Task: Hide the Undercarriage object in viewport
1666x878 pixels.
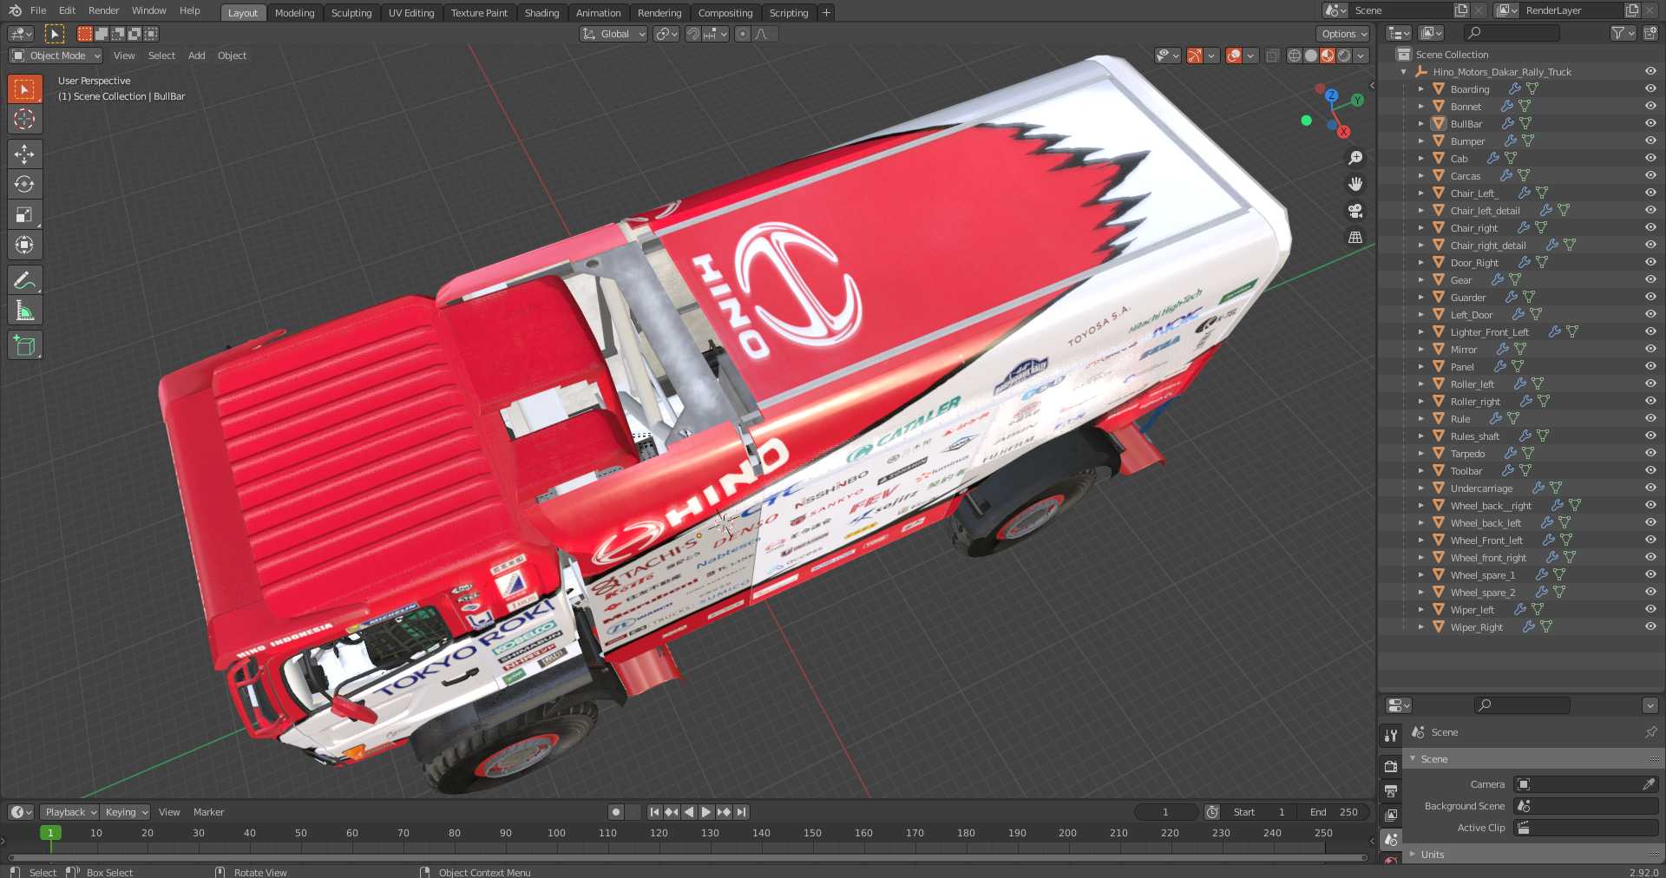Action: pyautogui.click(x=1650, y=488)
